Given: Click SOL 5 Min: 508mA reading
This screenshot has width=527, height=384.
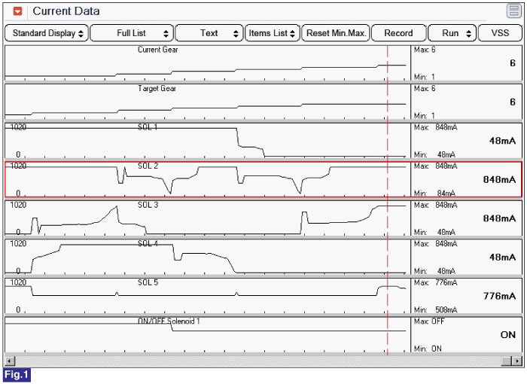Looking at the screenshot, I should 436,309.
